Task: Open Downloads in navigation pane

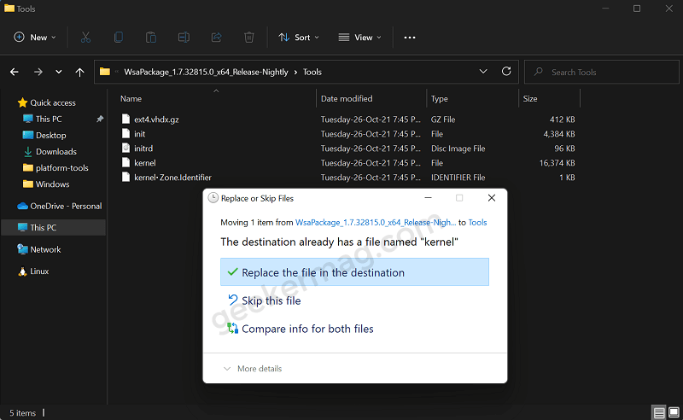Action: 55,152
